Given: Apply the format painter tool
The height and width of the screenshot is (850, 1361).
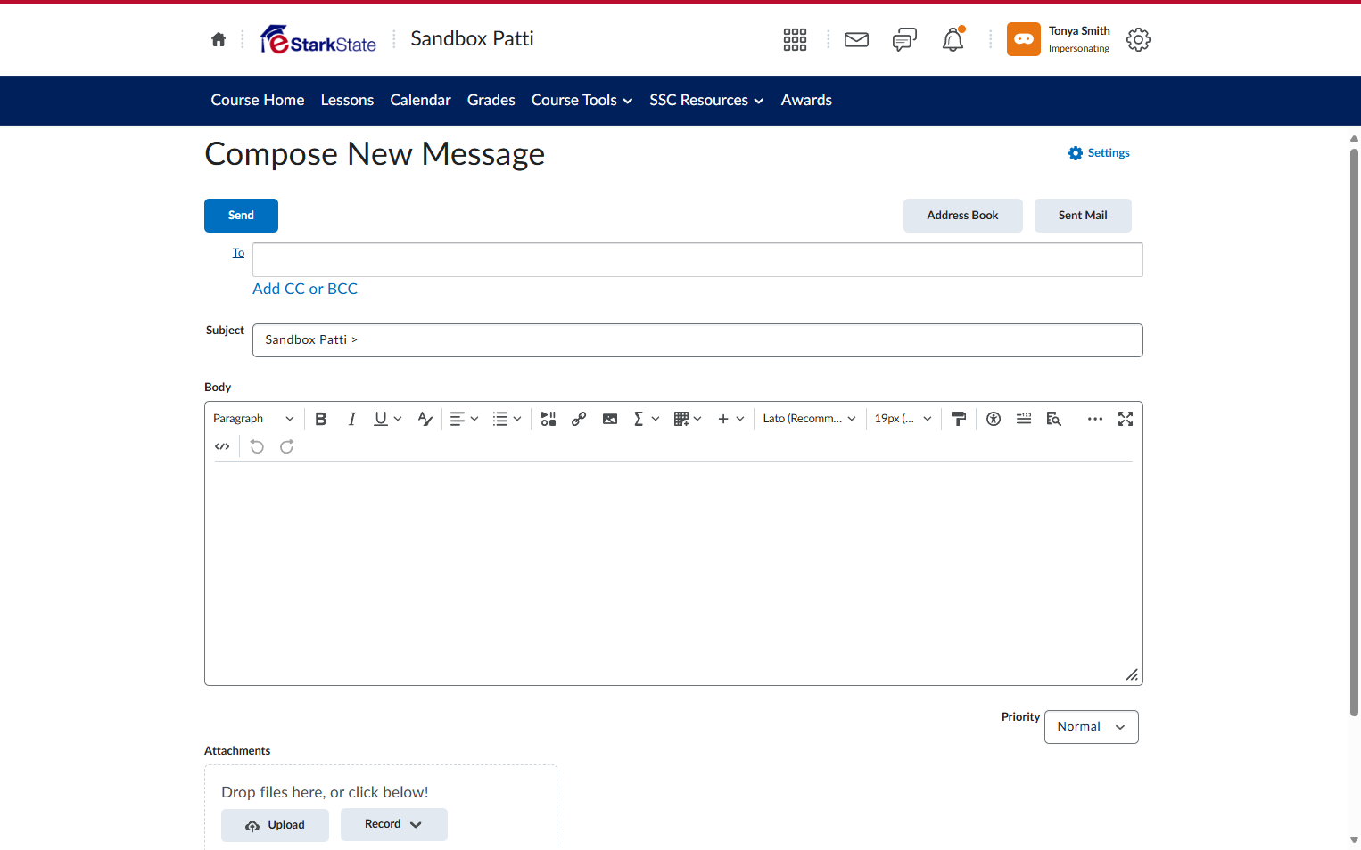Looking at the screenshot, I should [959, 419].
